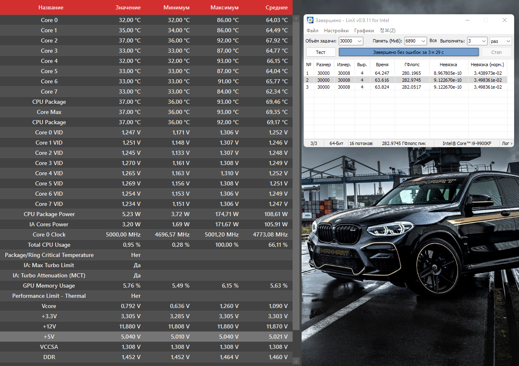
Task: Click the Значение column header in the sensor table
Action: tap(128, 7)
